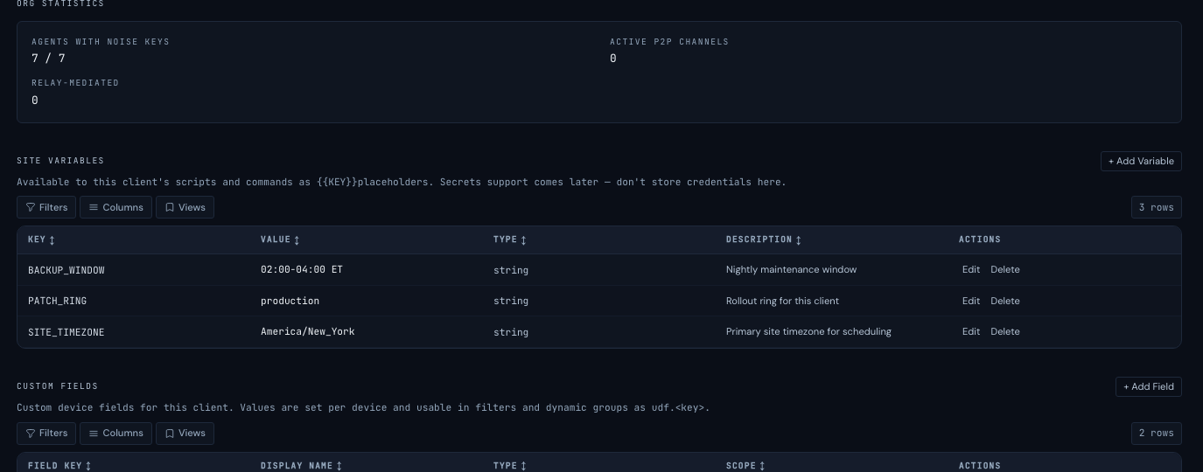Click description Rollout ring for this client

pos(782,301)
